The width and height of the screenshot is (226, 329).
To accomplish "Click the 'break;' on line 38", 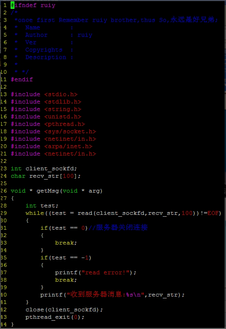I will click(66, 280).
